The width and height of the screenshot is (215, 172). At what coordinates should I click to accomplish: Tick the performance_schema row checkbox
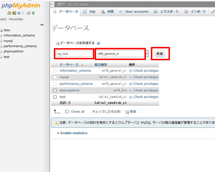click(55, 84)
